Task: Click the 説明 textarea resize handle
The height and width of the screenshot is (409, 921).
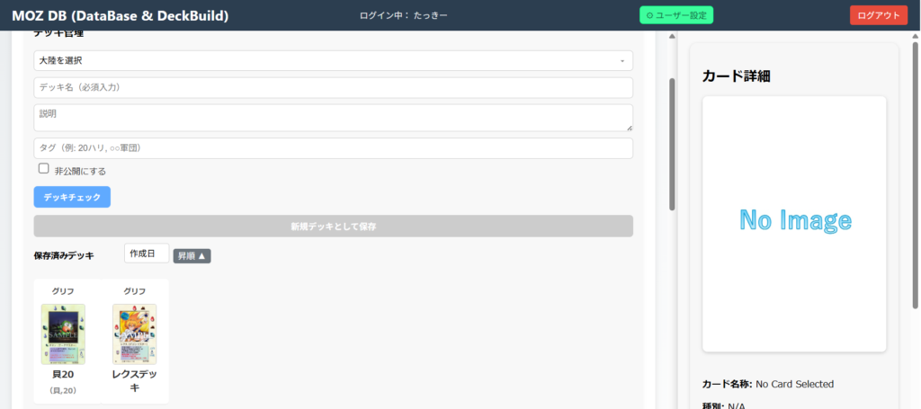Action: tap(628, 127)
